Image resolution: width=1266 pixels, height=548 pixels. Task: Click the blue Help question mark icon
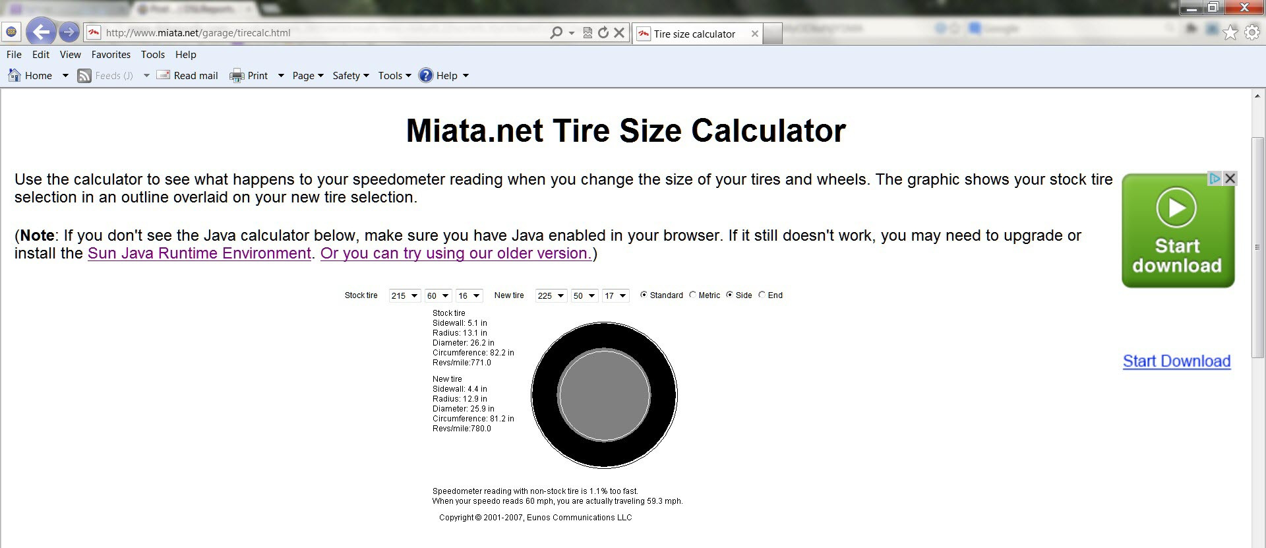[426, 75]
